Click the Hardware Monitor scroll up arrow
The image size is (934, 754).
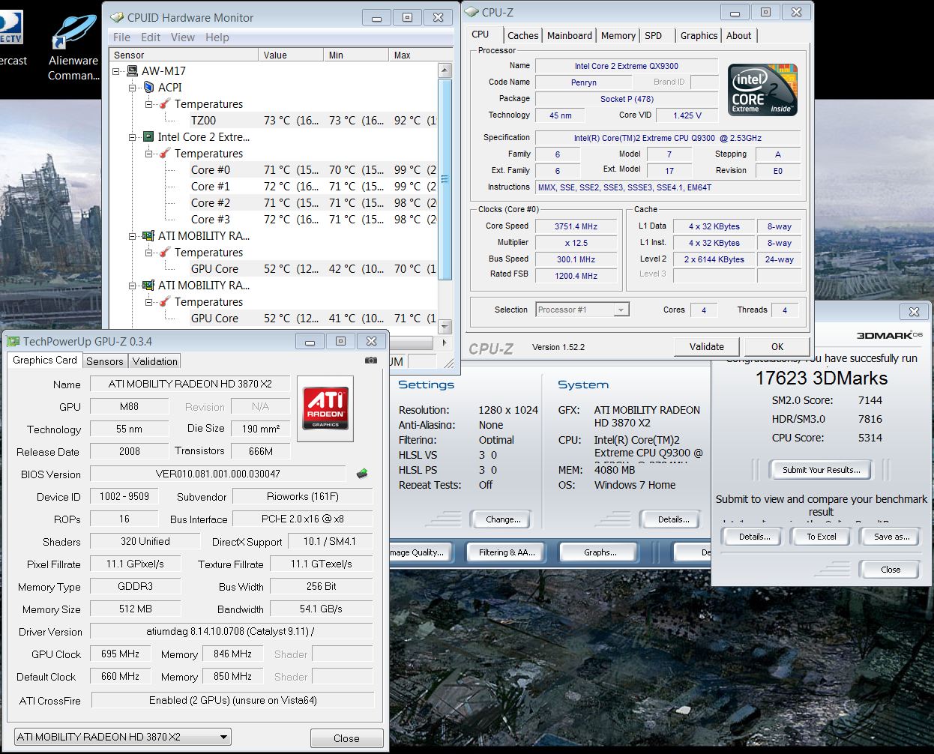coord(445,71)
